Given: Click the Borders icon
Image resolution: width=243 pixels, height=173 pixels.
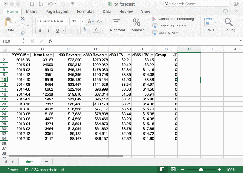Looking at the screenshot, I should [71, 30].
